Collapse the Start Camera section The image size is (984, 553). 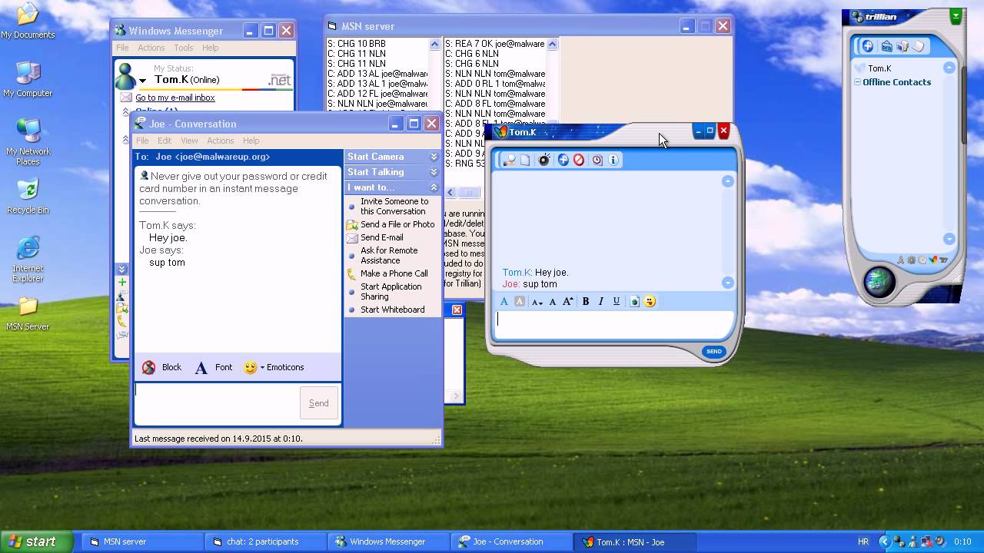(434, 157)
